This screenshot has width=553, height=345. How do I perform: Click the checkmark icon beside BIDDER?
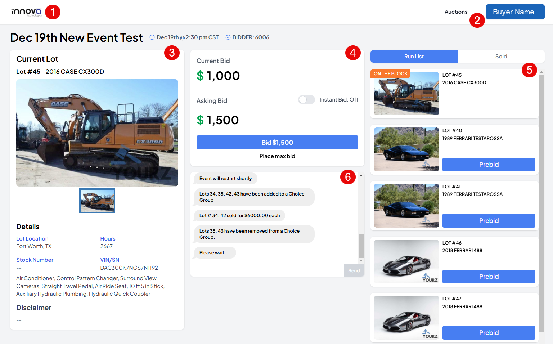click(x=228, y=37)
